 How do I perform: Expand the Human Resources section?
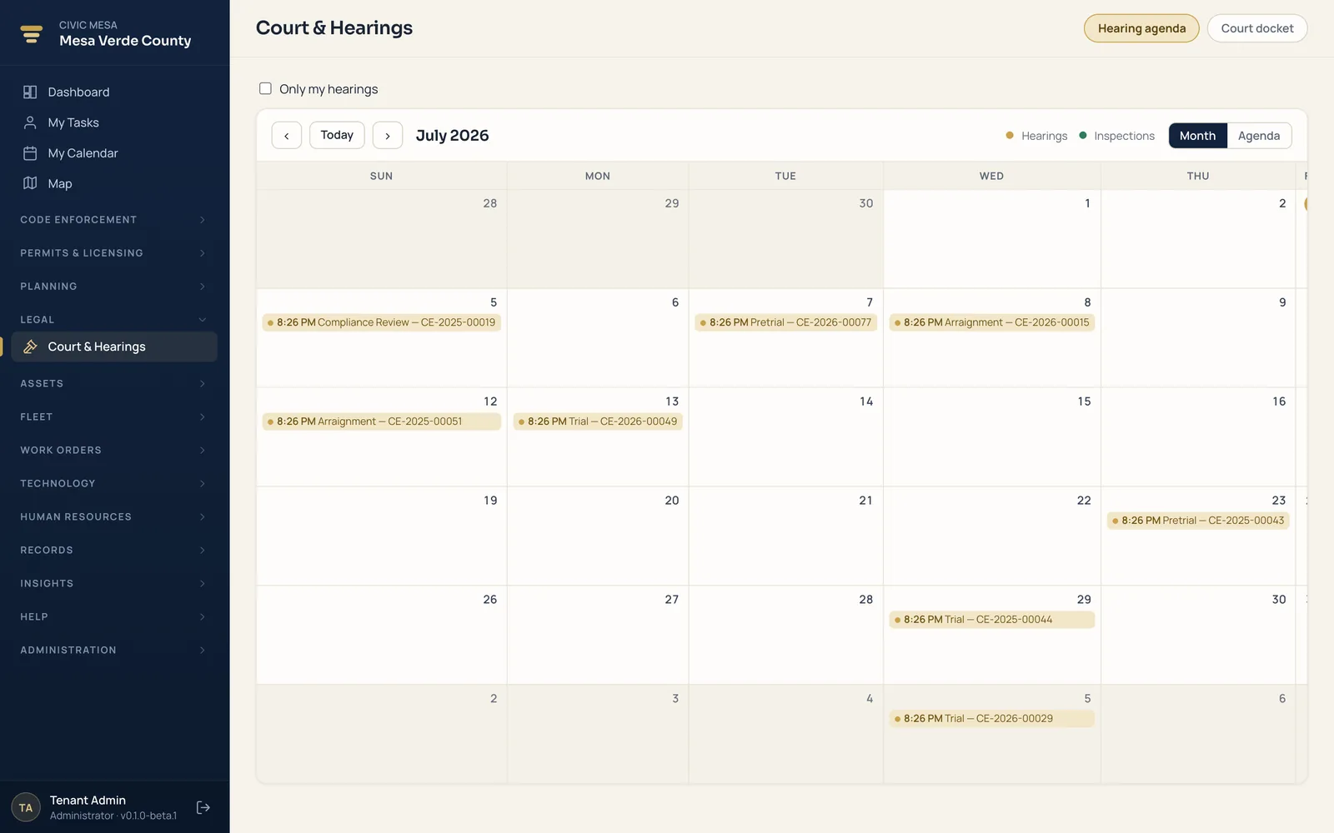pos(114,516)
